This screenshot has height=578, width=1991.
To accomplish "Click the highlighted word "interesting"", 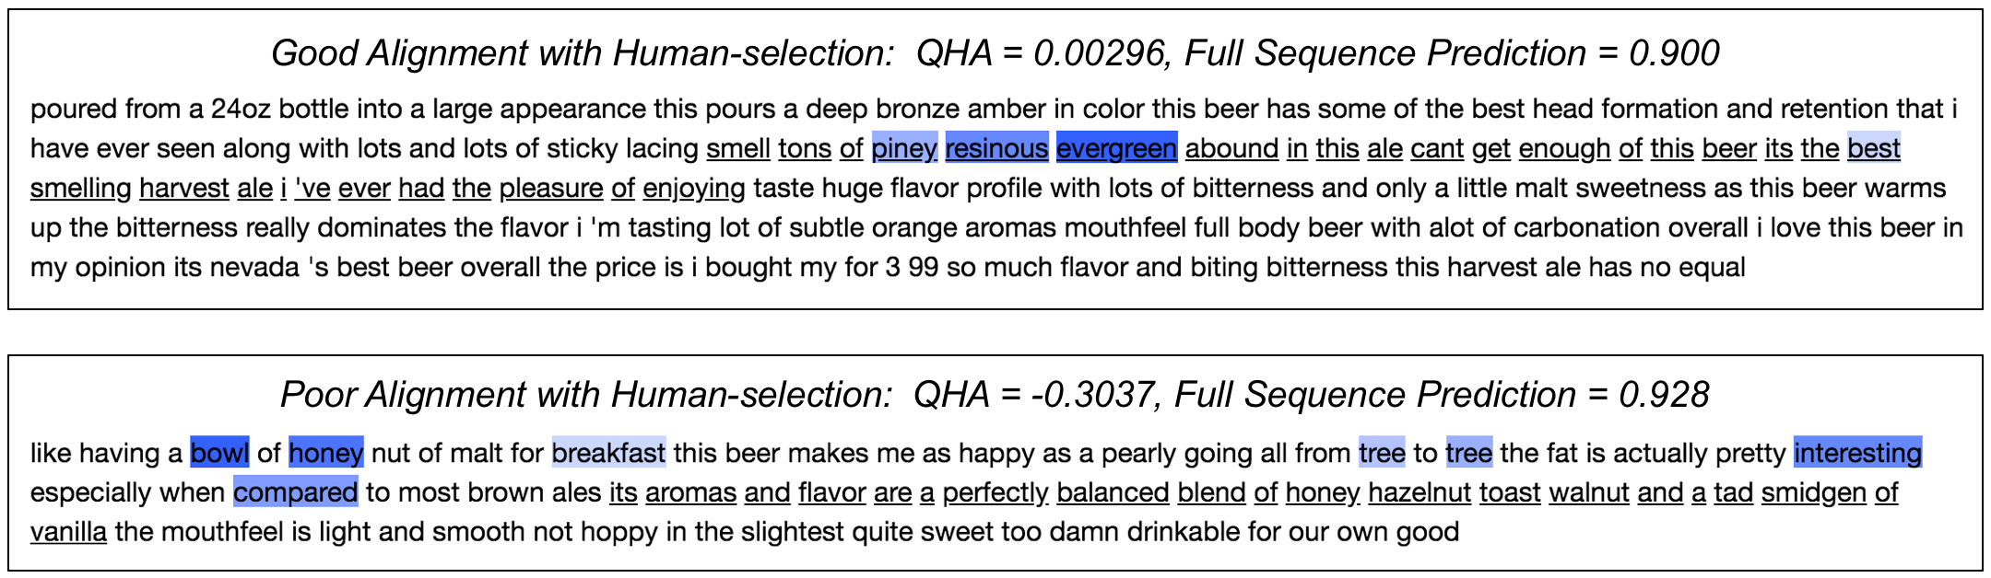I will pos(1857,452).
